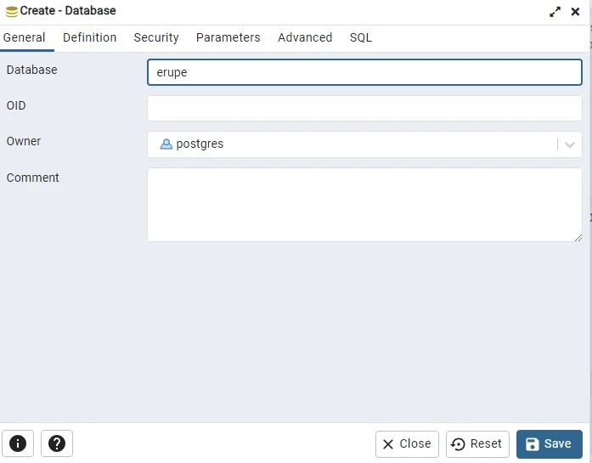This screenshot has width=592, height=463.
Task: Reset the form fields
Action: 477,443
